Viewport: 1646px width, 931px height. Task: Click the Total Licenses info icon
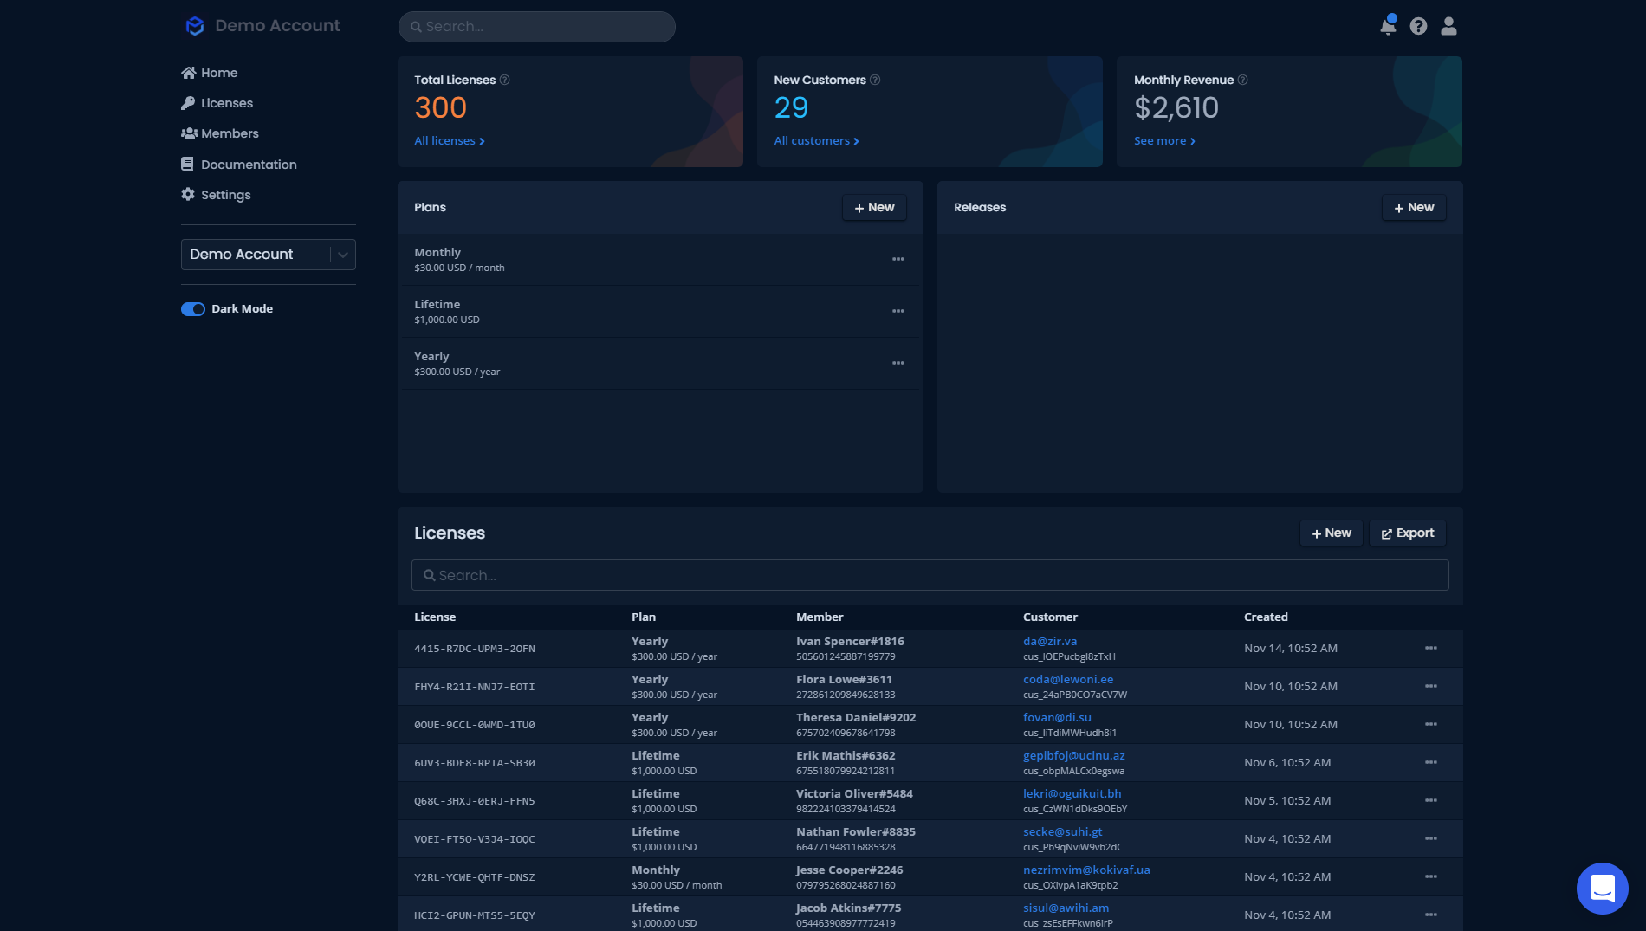(505, 80)
